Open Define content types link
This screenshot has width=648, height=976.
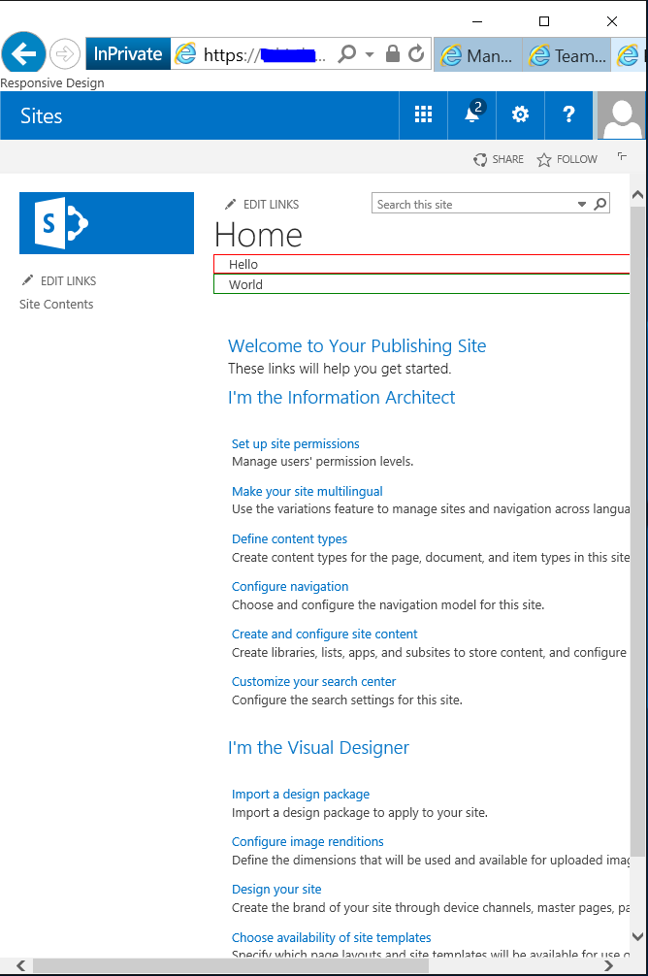[289, 539]
